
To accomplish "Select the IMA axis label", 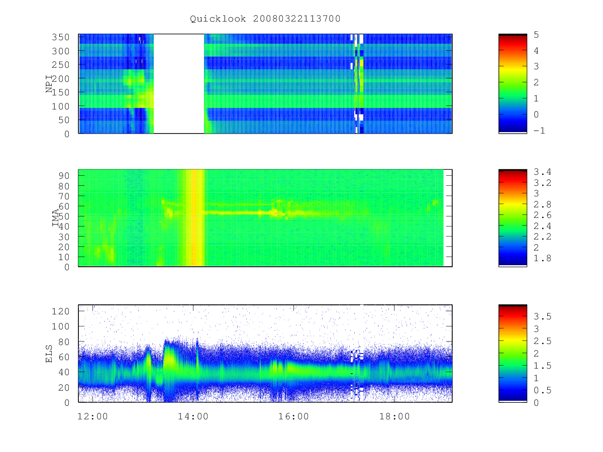I will (x=56, y=218).
